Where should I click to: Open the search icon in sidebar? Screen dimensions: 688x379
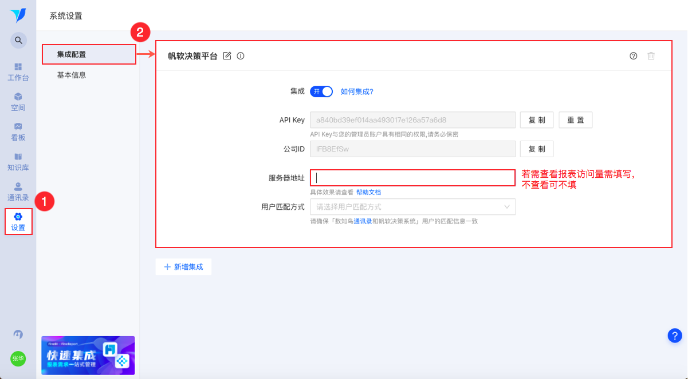[18, 40]
